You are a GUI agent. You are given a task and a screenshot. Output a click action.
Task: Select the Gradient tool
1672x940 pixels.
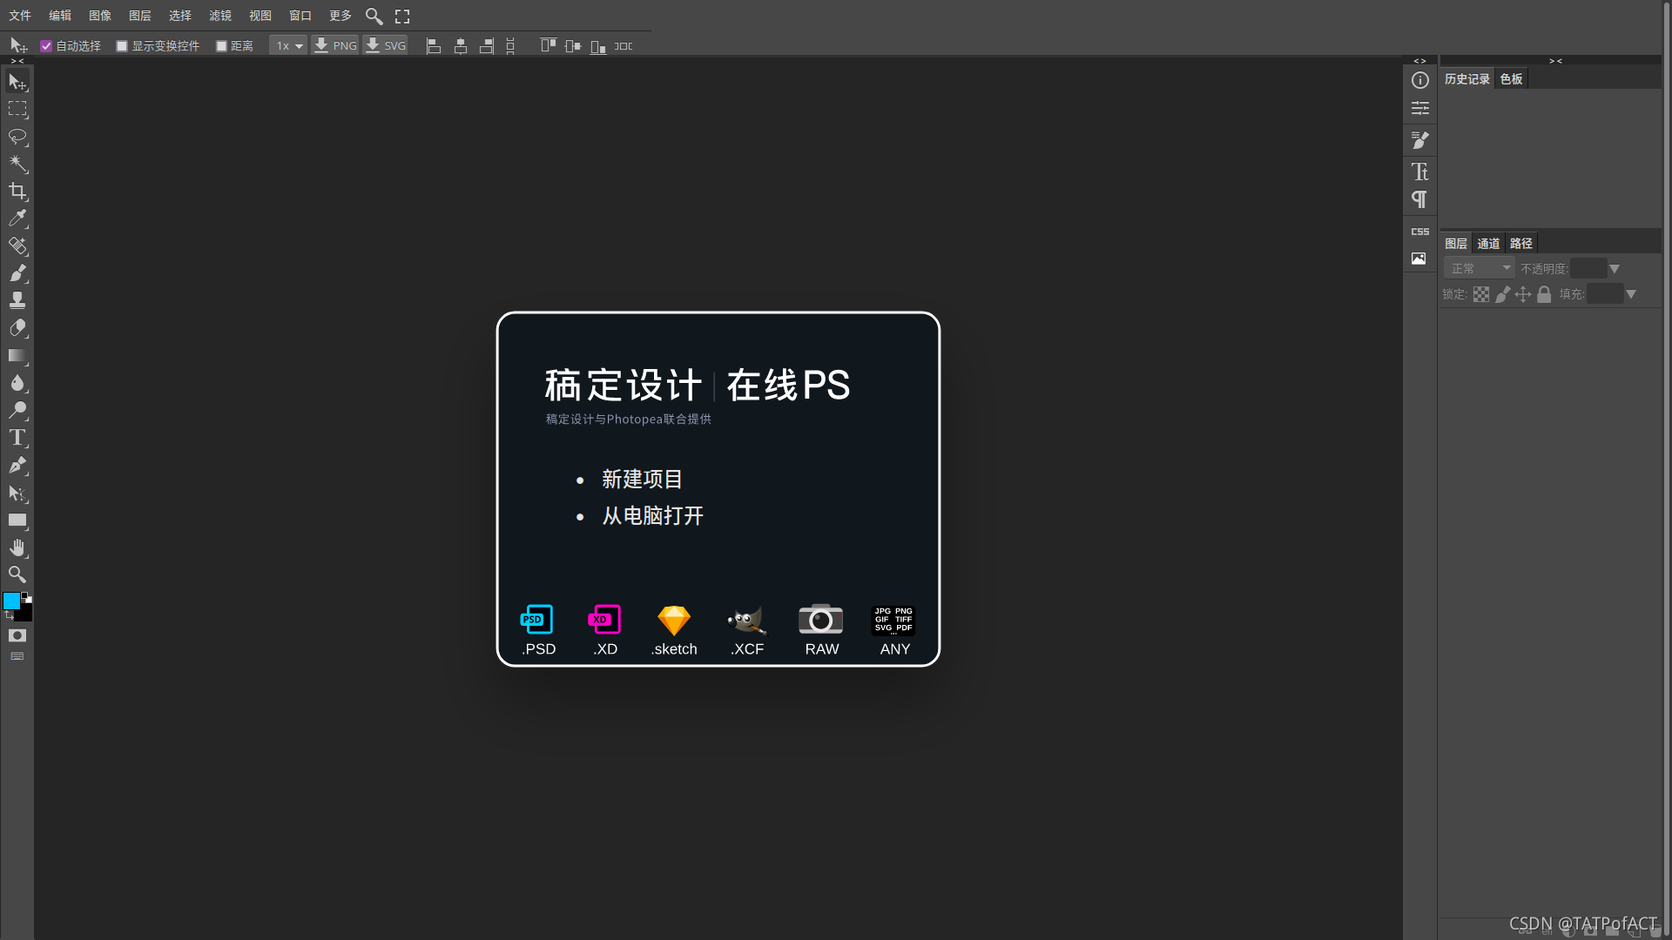[17, 356]
